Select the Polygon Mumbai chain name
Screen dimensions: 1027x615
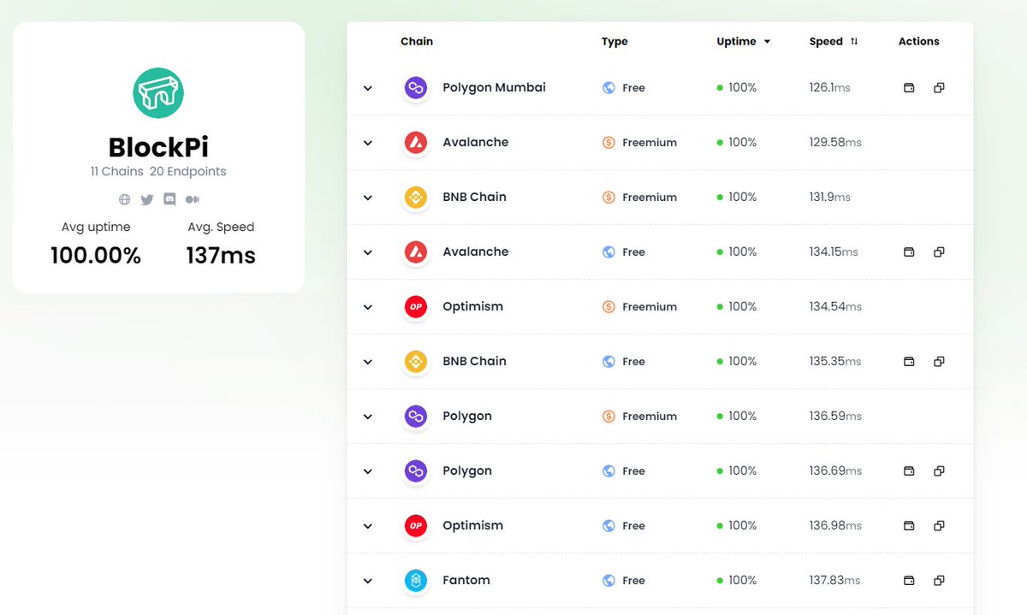(494, 87)
